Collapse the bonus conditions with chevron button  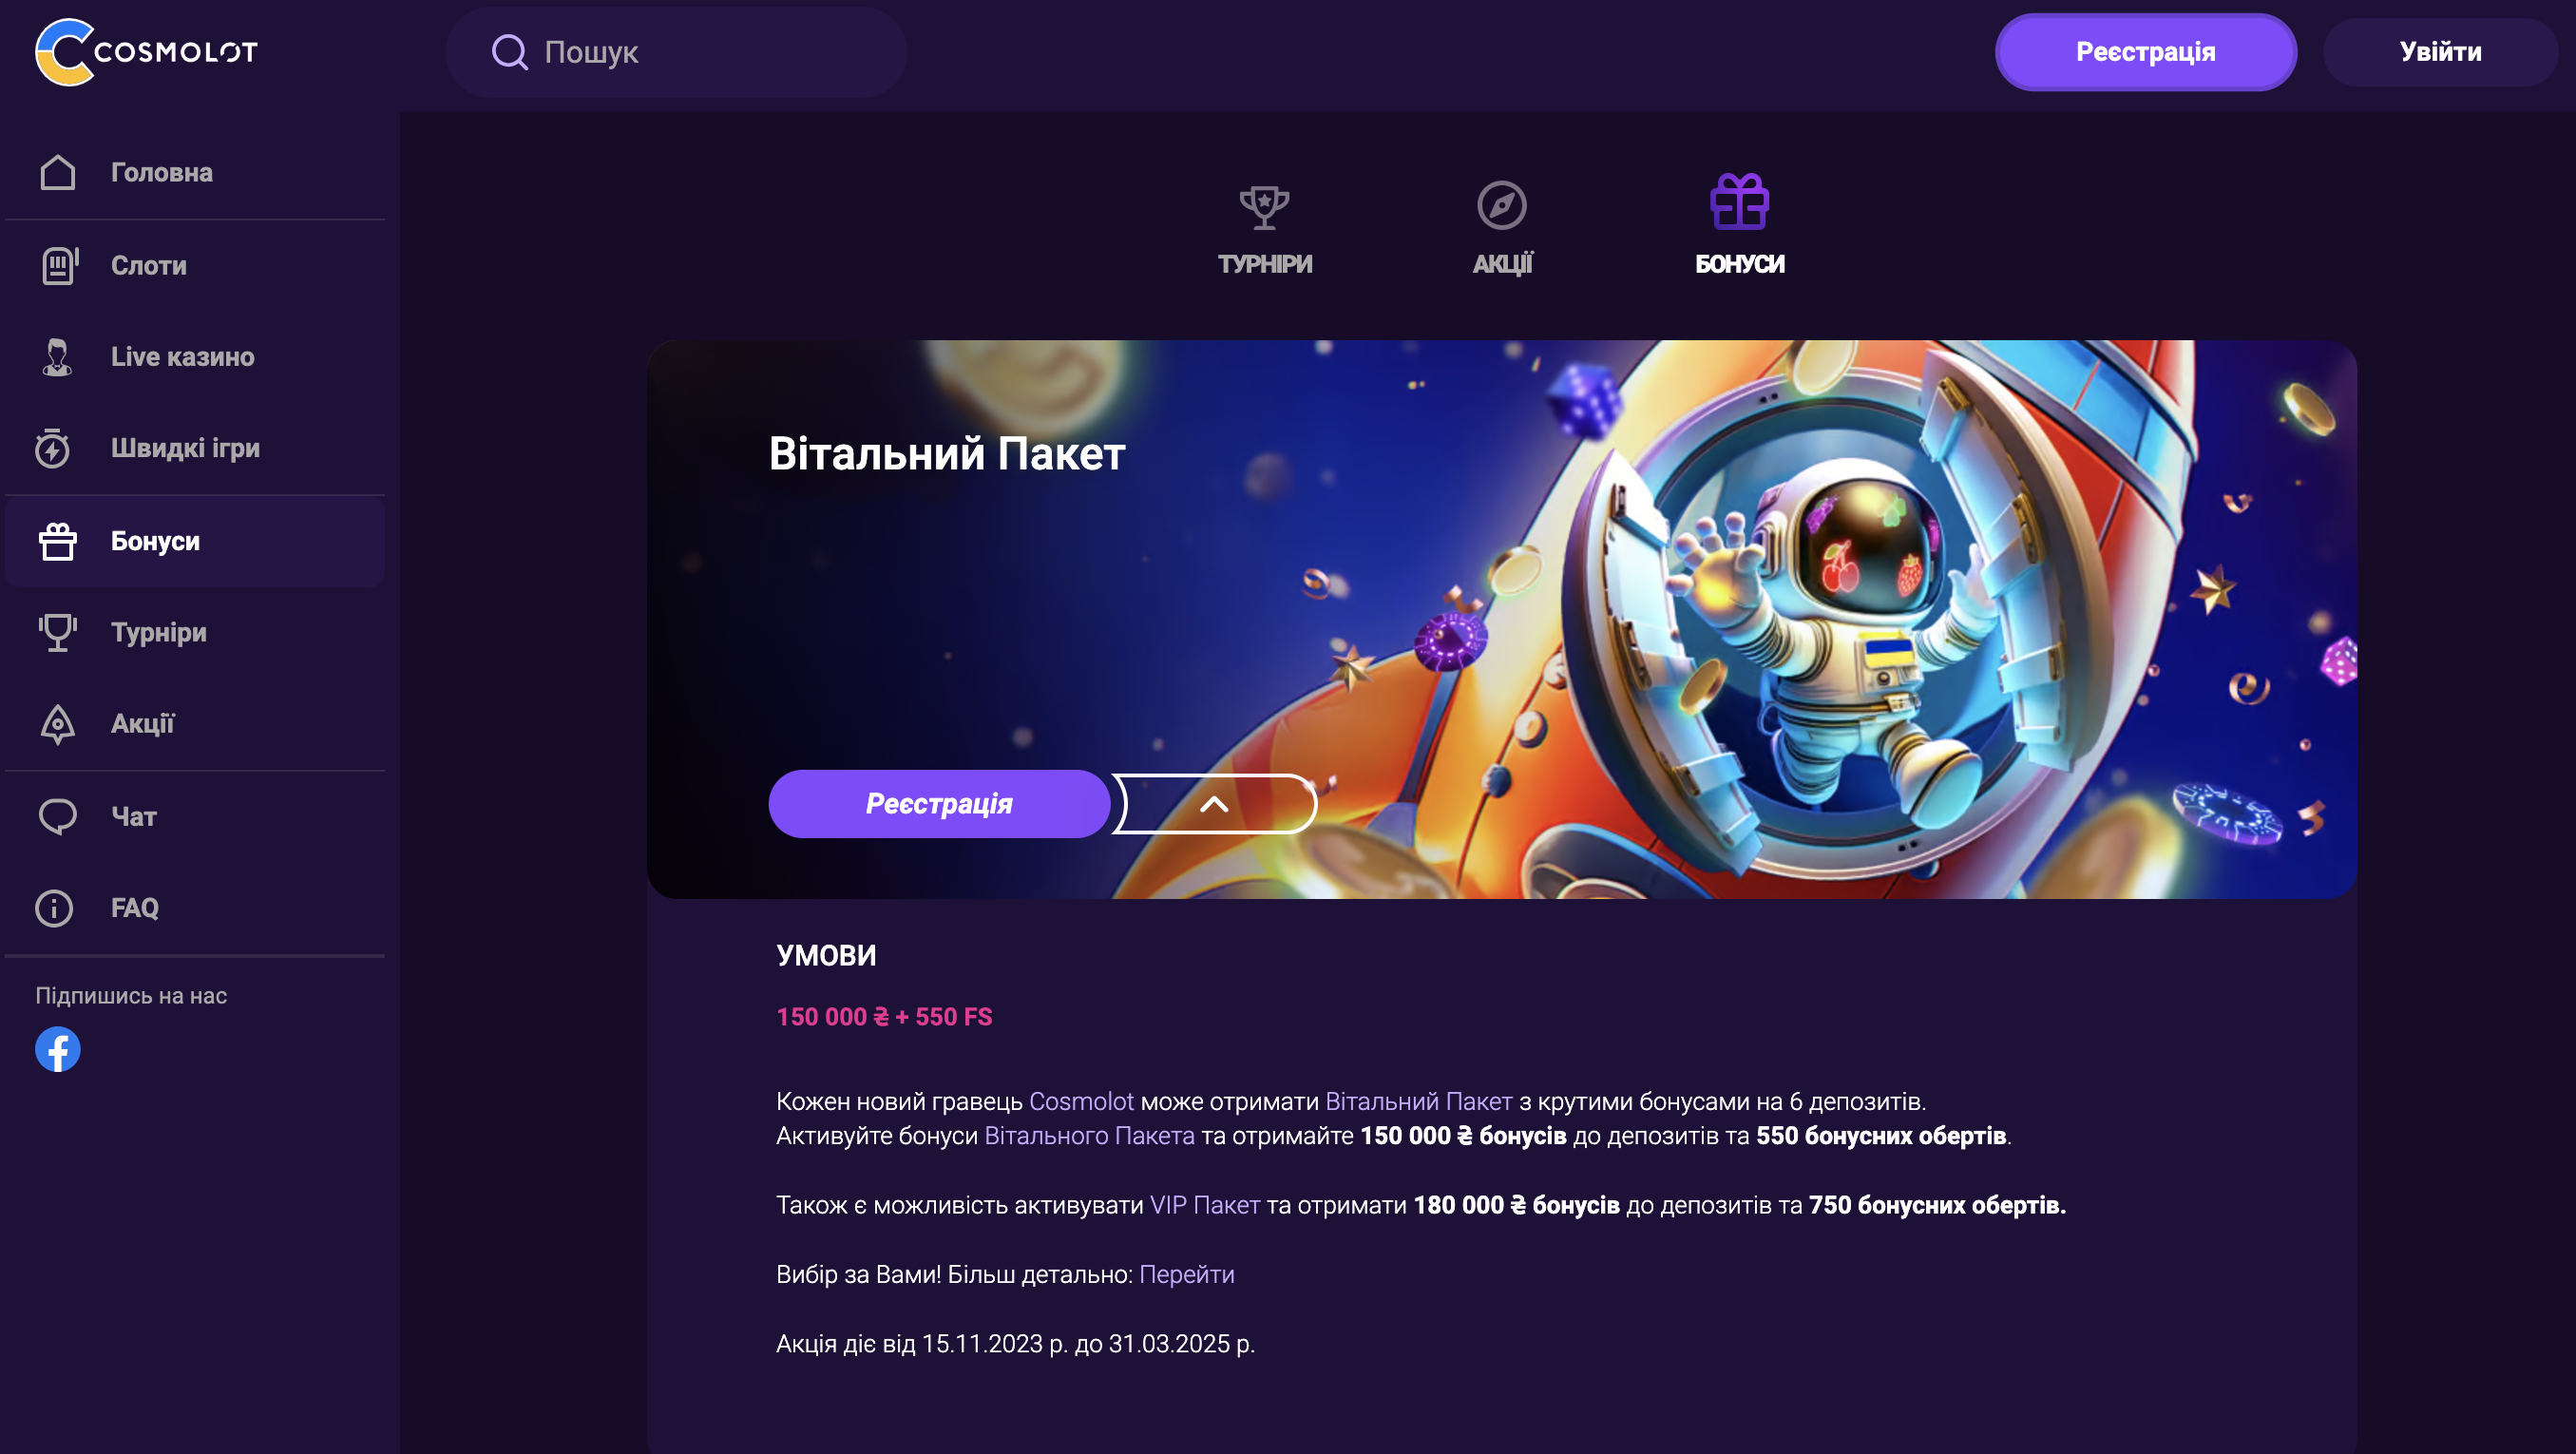pos(1215,804)
